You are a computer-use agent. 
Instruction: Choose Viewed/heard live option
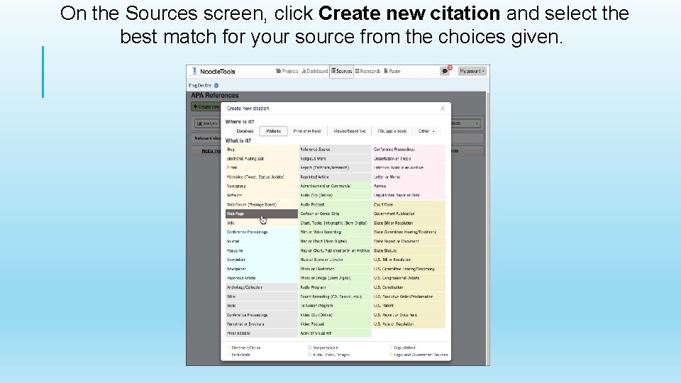[349, 131]
